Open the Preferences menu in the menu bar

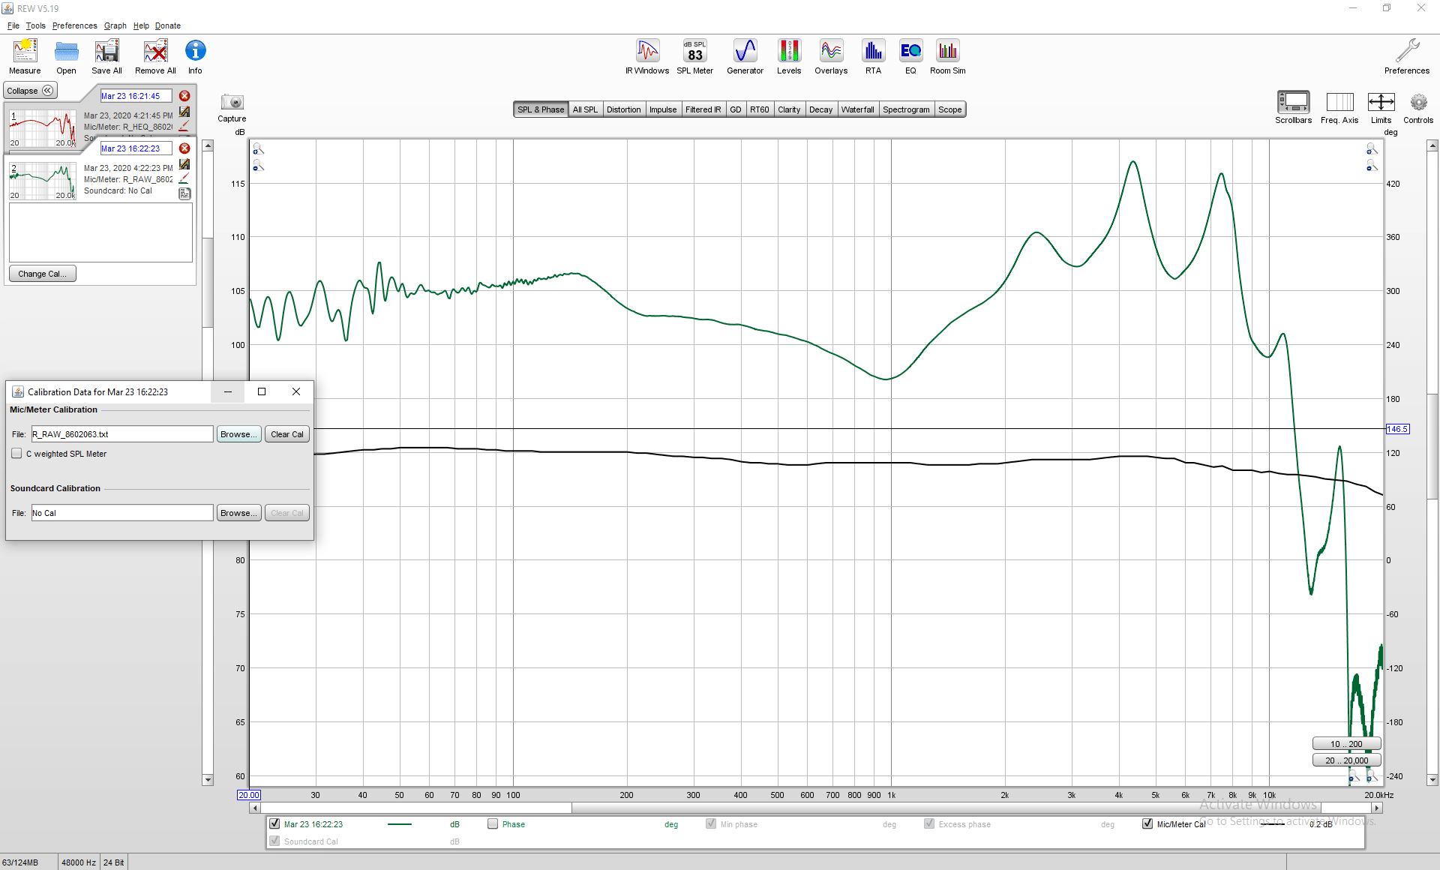(74, 25)
